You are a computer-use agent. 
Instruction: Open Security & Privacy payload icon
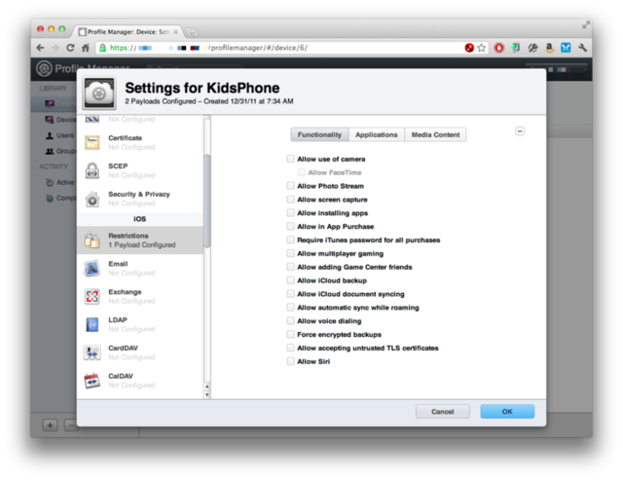tap(92, 199)
